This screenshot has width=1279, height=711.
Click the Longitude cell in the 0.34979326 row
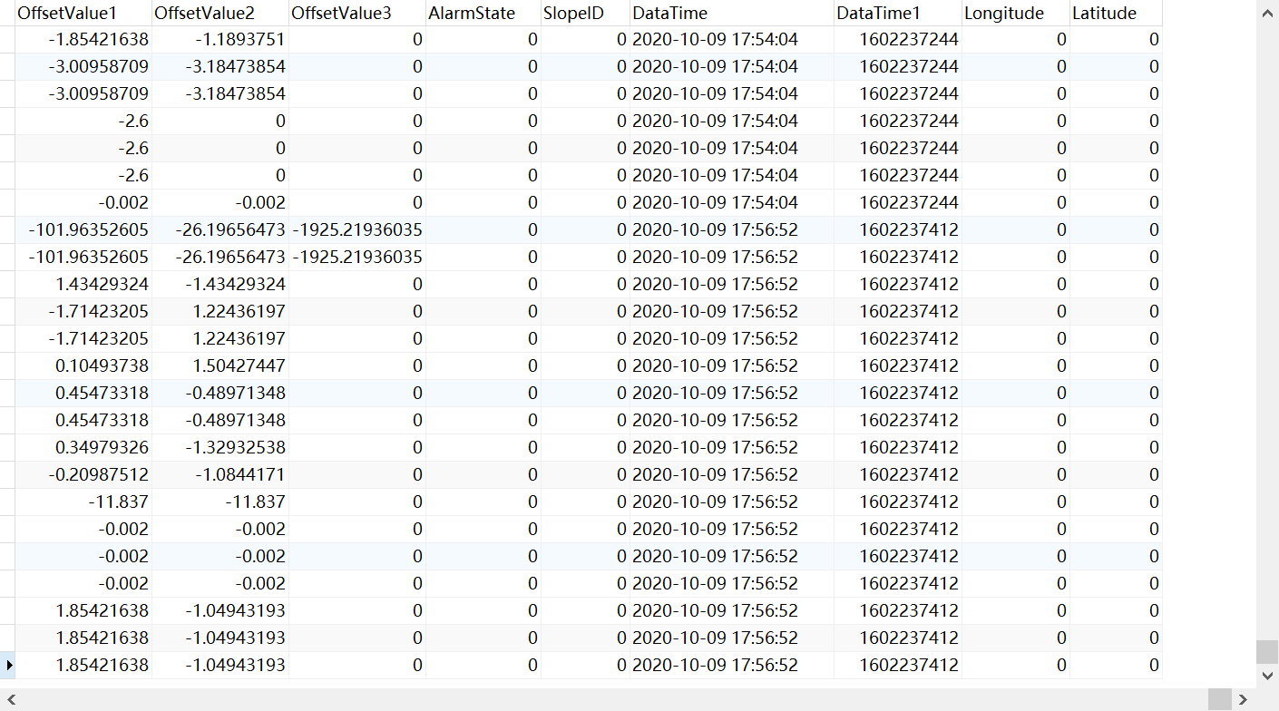click(1016, 448)
